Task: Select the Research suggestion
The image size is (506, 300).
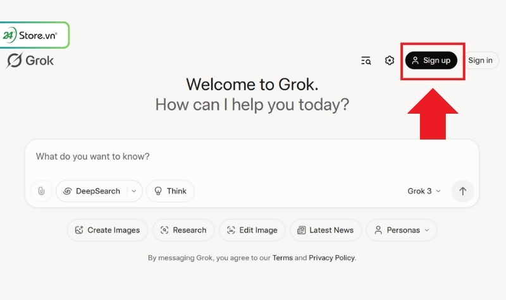Action: pyautogui.click(x=183, y=230)
